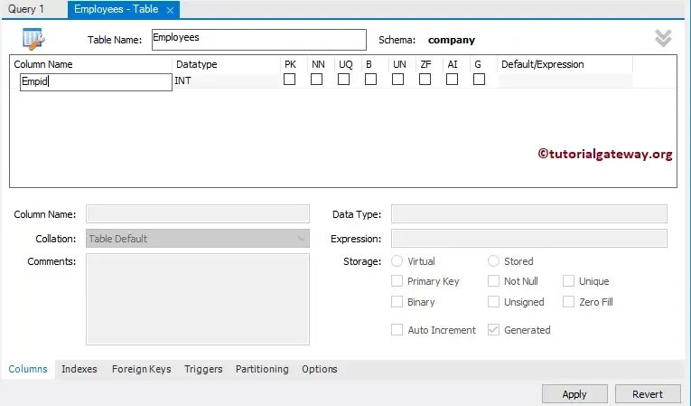Viewport: 691px width, 406px height.
Task: Click the Revert button
Action: pos(648,394)
